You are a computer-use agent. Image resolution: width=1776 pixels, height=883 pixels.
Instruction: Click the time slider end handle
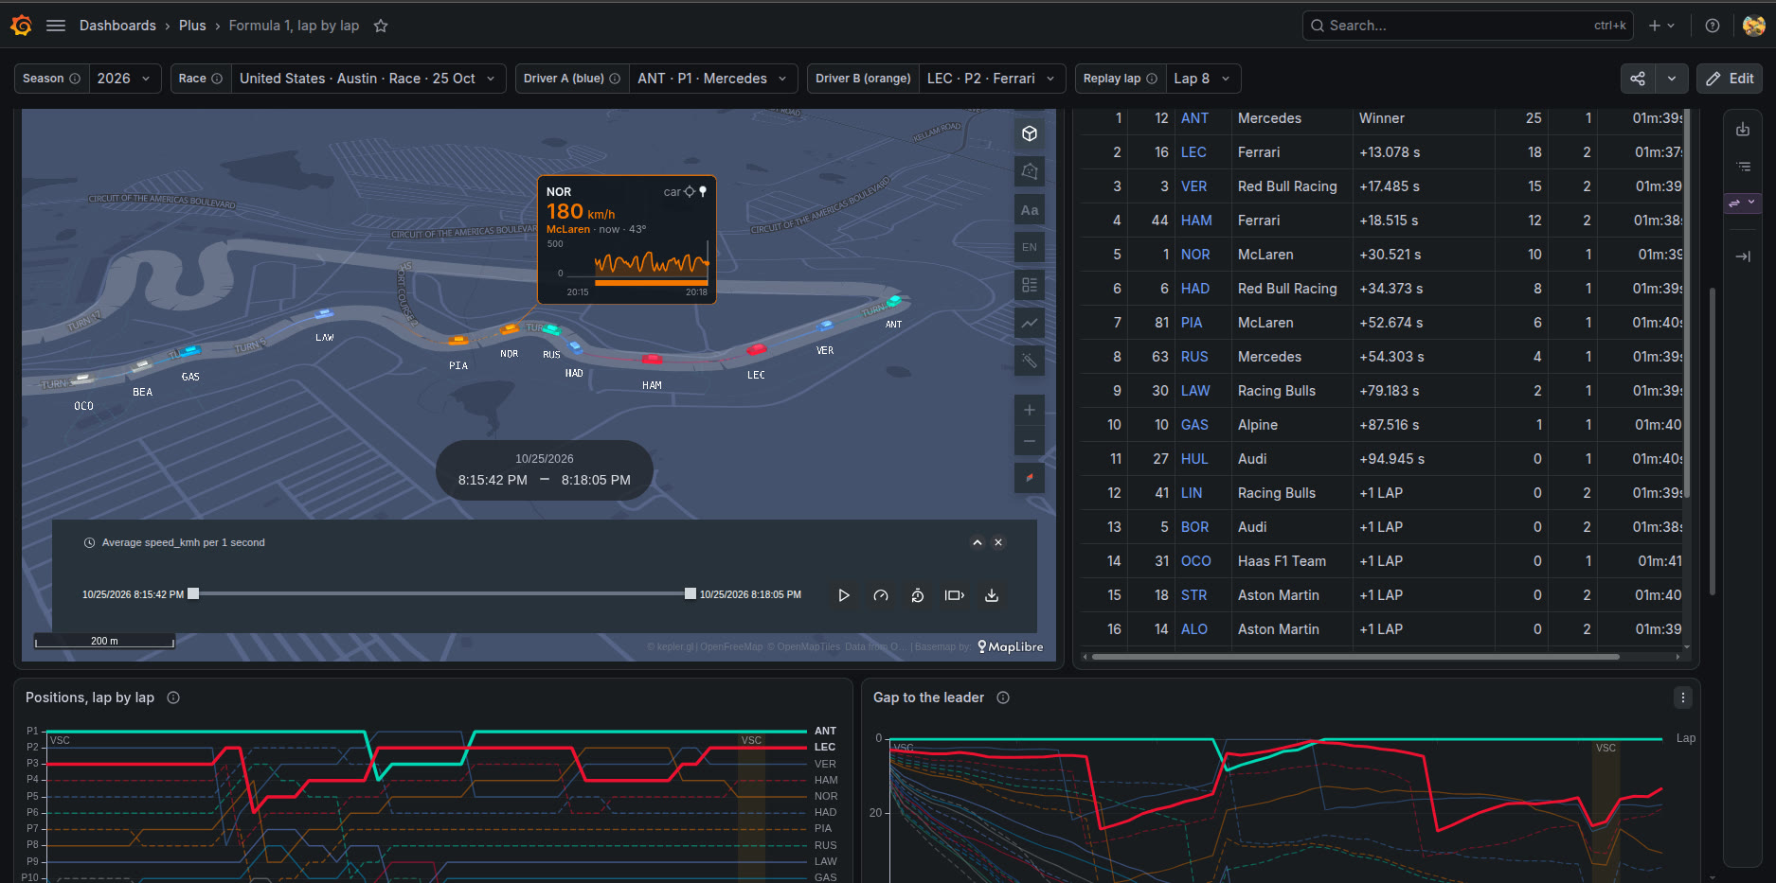pyautogui.click(x=691, y=593)
